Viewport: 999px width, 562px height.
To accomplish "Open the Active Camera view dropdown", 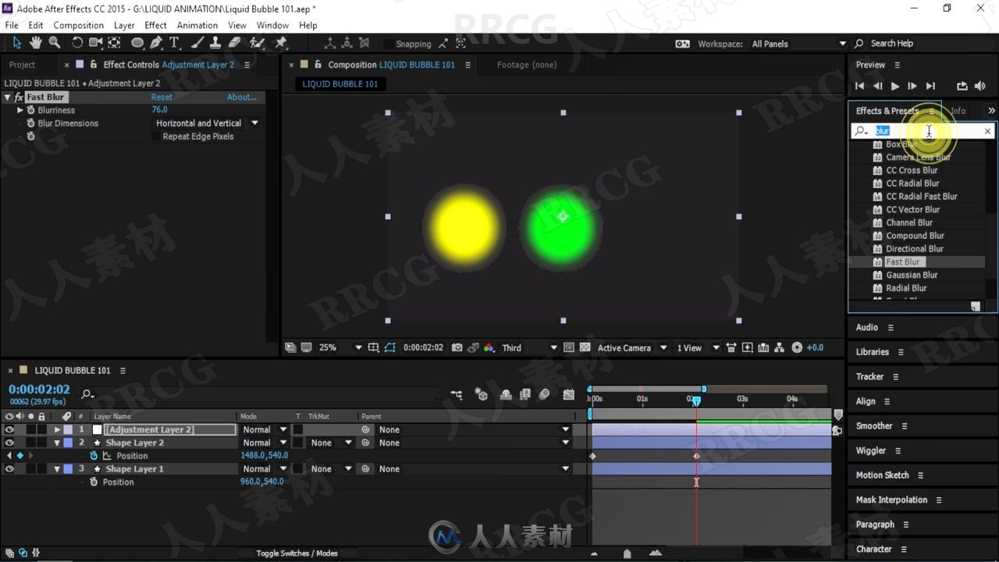I will [x=633, y=347].
